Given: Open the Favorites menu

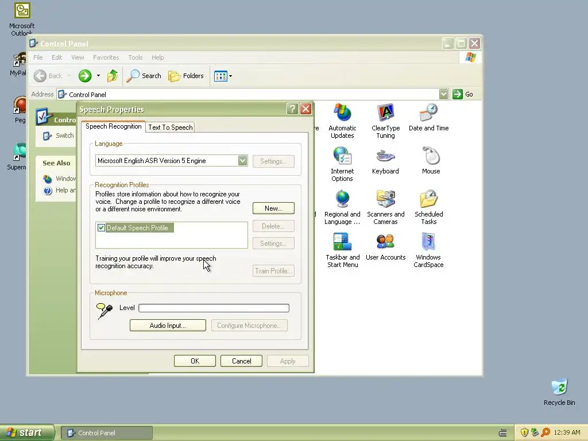Looking at the screenshot, I should (x=106, y=57).
